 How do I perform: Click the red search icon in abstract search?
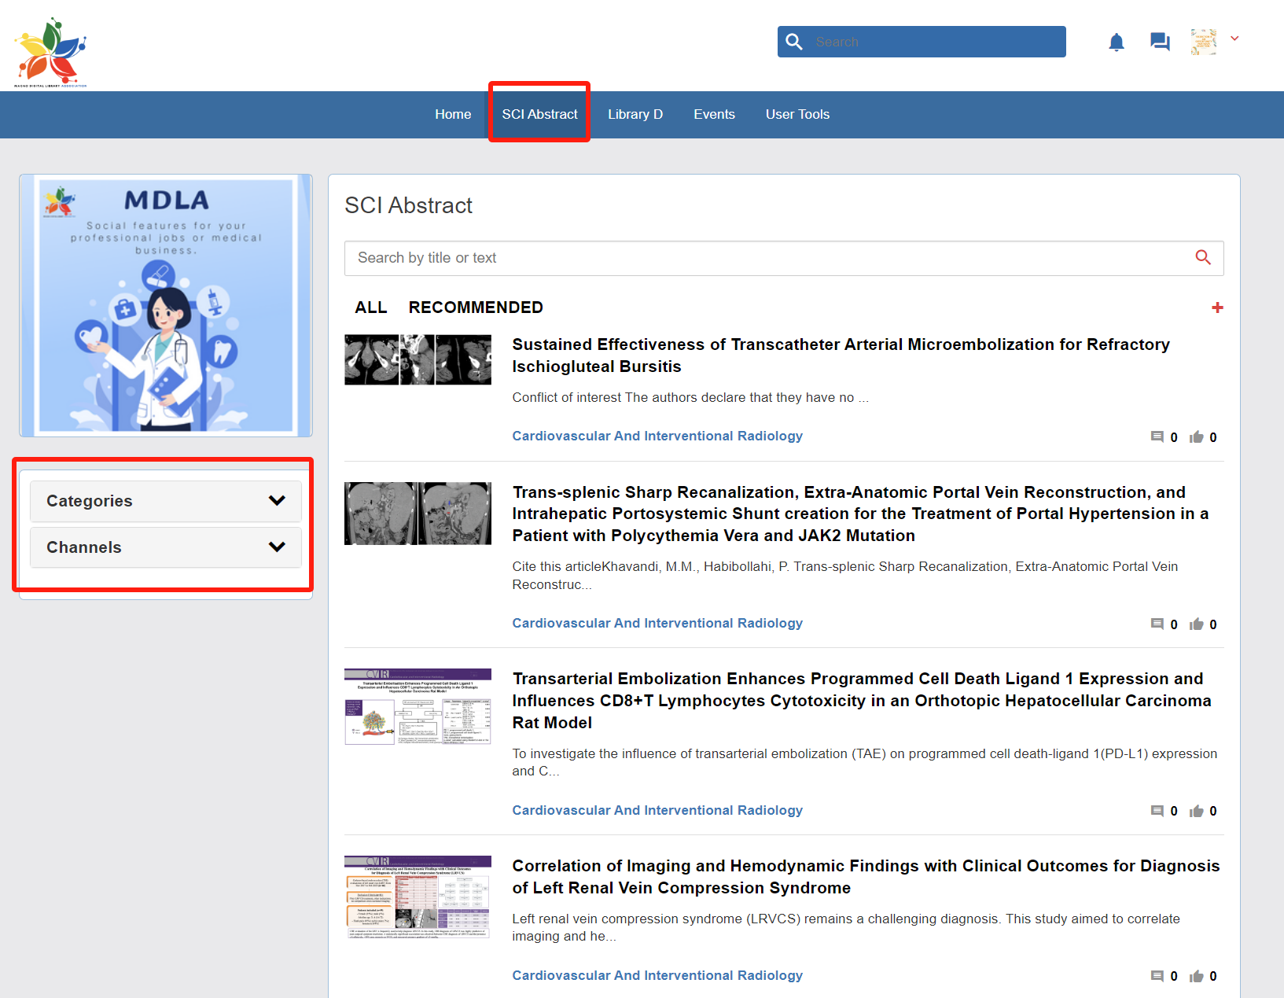coord(1202,257)
